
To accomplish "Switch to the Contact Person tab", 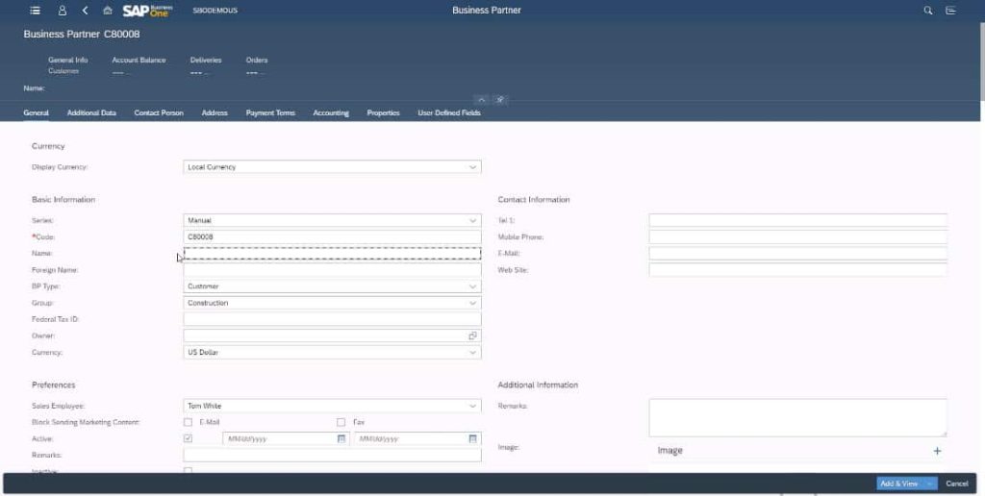I will (159, 113).
